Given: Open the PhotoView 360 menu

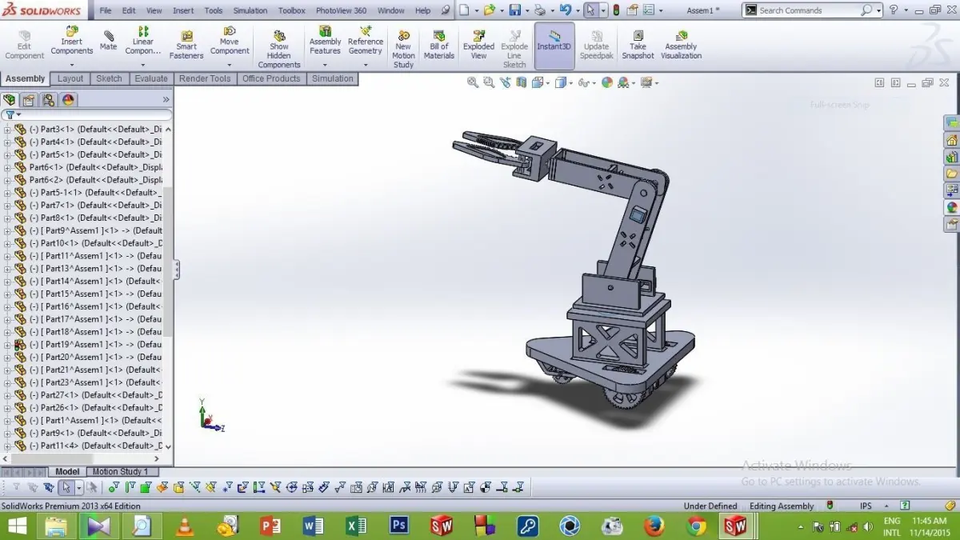Looking at the screenshot, I should click(x=341, y=10).
